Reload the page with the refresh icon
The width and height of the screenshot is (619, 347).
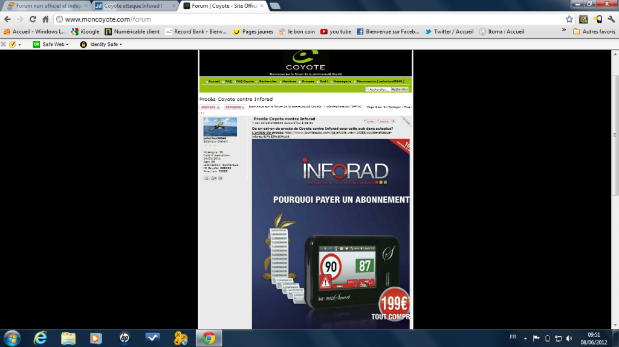33,19
